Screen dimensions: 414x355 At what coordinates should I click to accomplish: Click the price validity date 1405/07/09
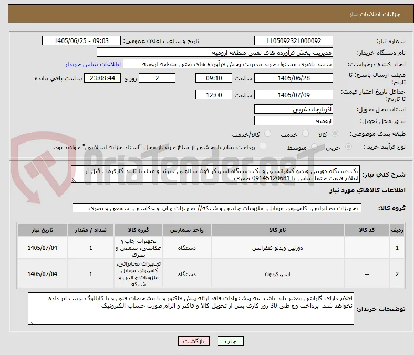pos(294,95)
